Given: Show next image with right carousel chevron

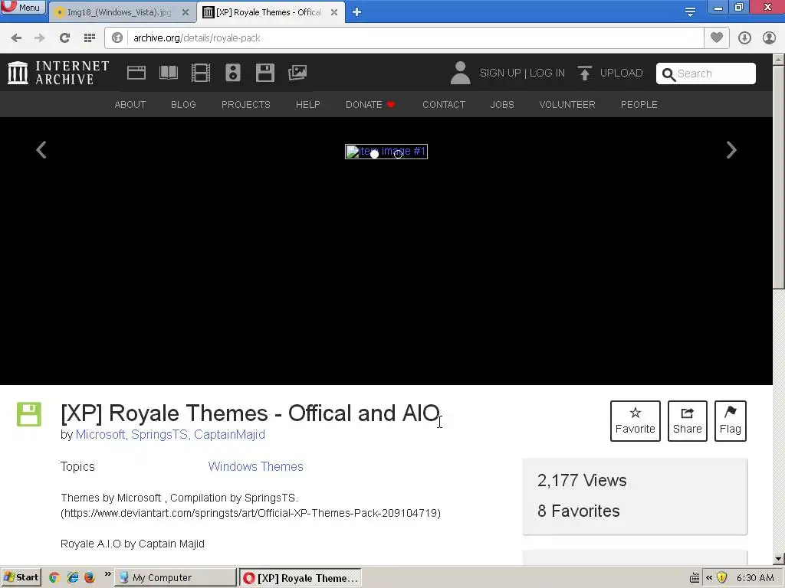Looking at the screenshot, I should [731, 150].
